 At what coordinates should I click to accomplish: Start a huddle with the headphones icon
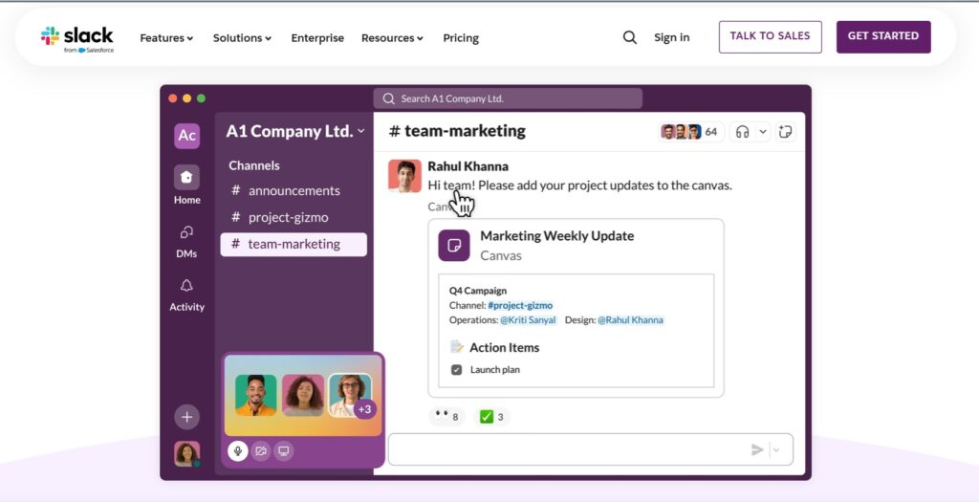(x=742, y=132)
